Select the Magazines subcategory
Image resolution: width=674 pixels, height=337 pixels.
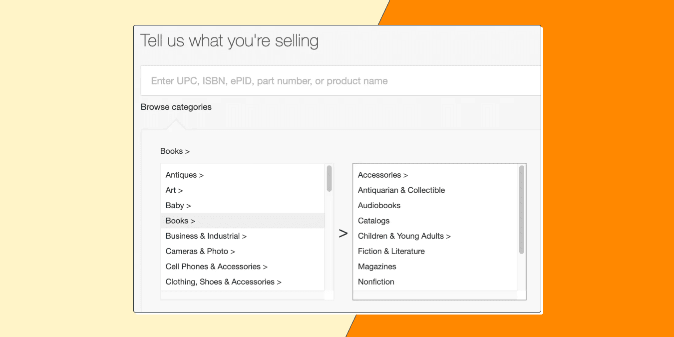tap(377, 266)
